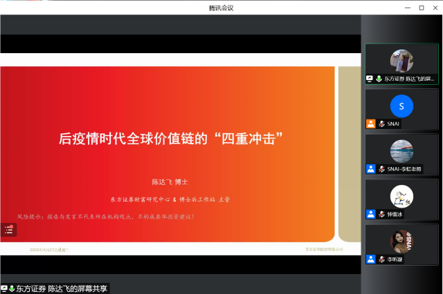Screen dimensions: 443x294
Task: Maximize the 腾讯会议 window
Action: tap(421, 8)
